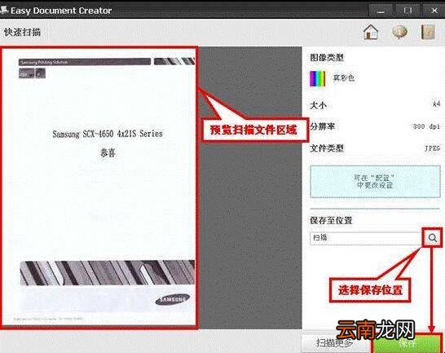Browse for save location with magnifier icon
445x353 pixels.
point(432,238)
